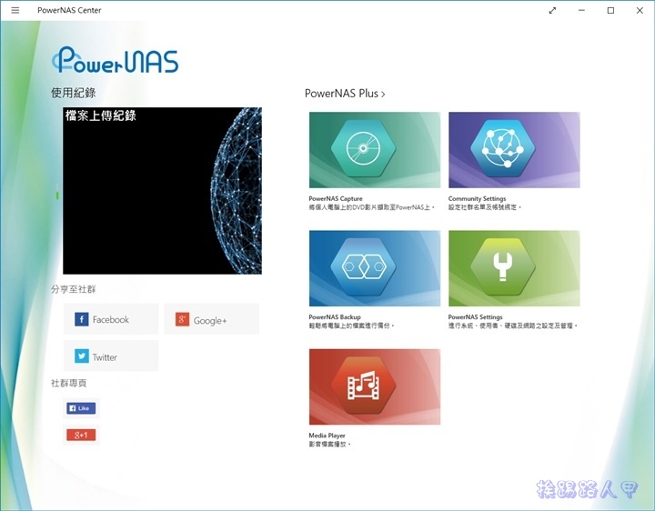Click the Twitter bird icon
The height and width of the screenshot is (511, 655).
click(x=82, y=356)
